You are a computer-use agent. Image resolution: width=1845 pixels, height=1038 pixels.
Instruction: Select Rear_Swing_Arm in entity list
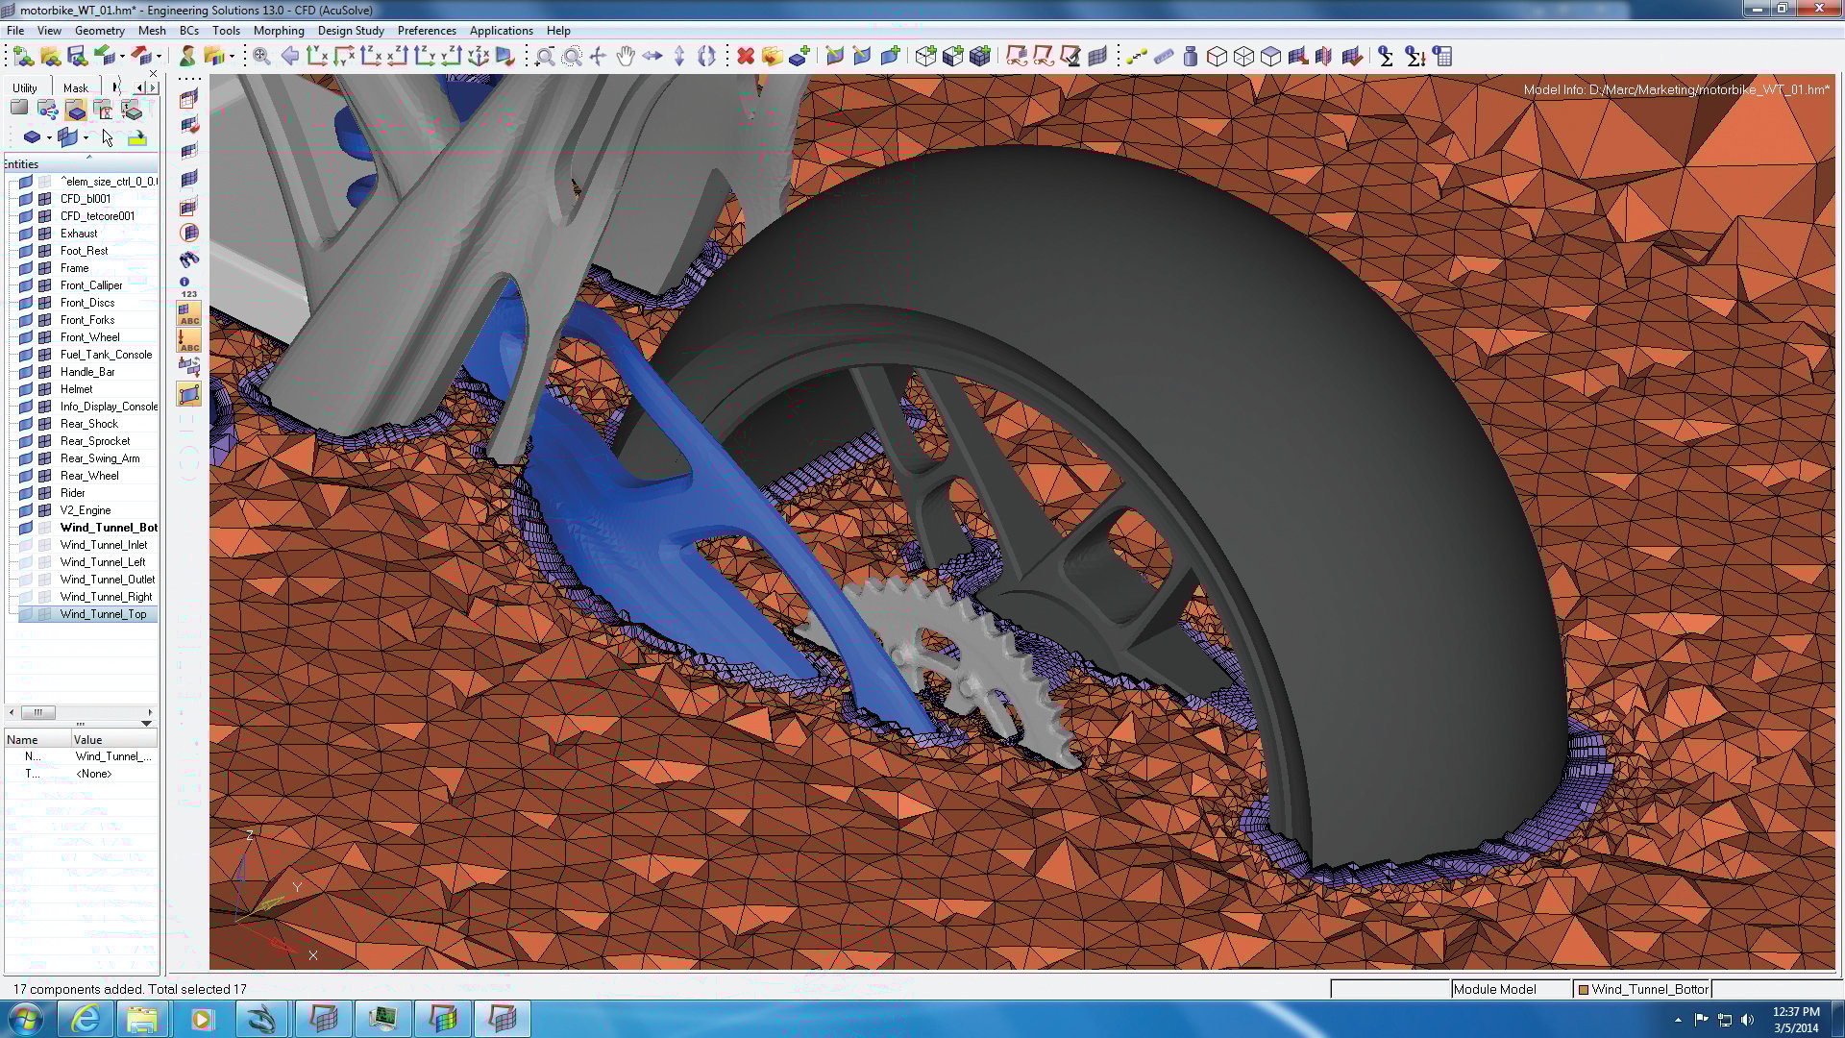click(100, 458)
